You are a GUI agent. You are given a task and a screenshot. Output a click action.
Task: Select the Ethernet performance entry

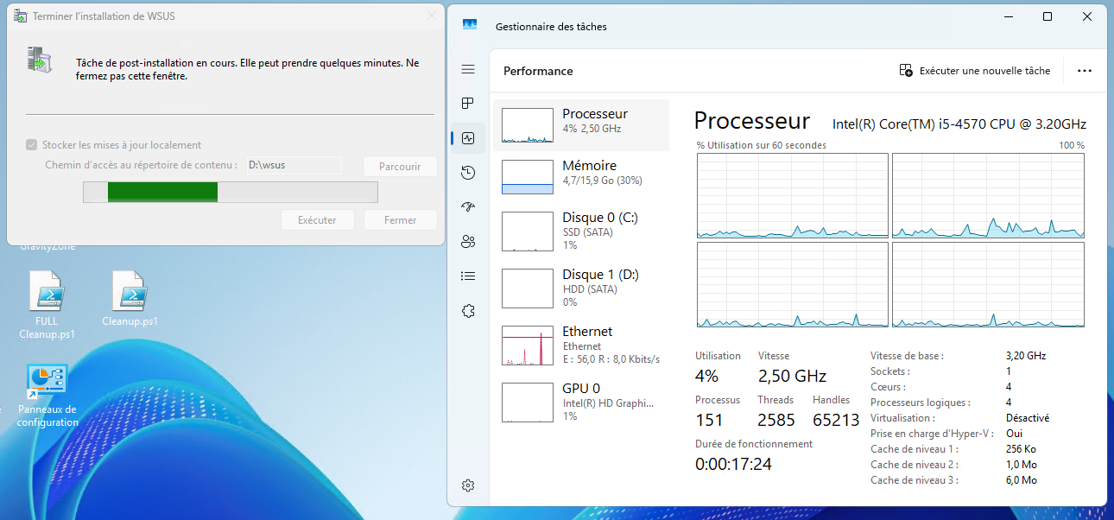click(581, 345)
